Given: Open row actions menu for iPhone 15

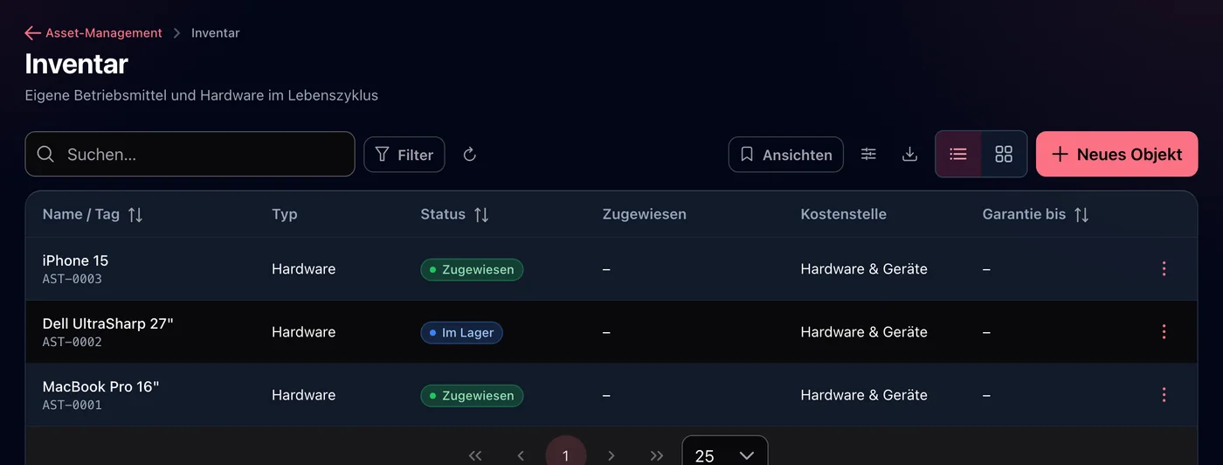Looking at the screenshot, I should tap(1164, 269).
